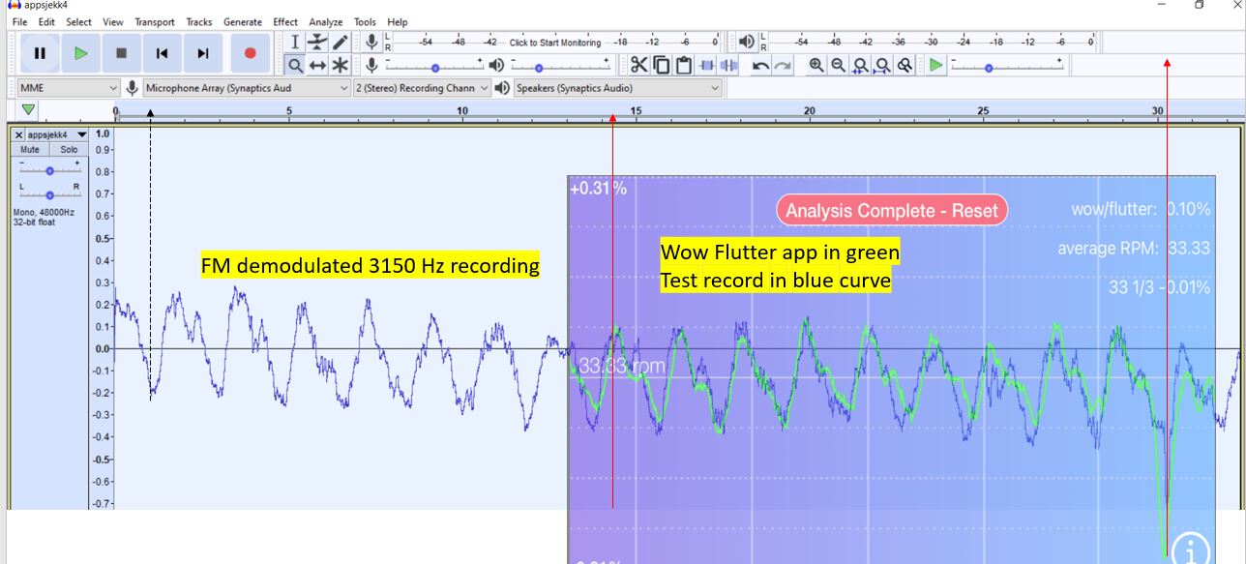
Task: Select the Draw pencil tool
Action: tap(340, 43)
